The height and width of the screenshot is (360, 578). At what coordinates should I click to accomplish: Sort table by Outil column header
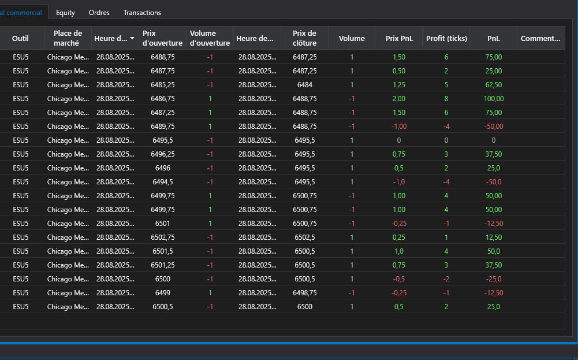point(20,38)
